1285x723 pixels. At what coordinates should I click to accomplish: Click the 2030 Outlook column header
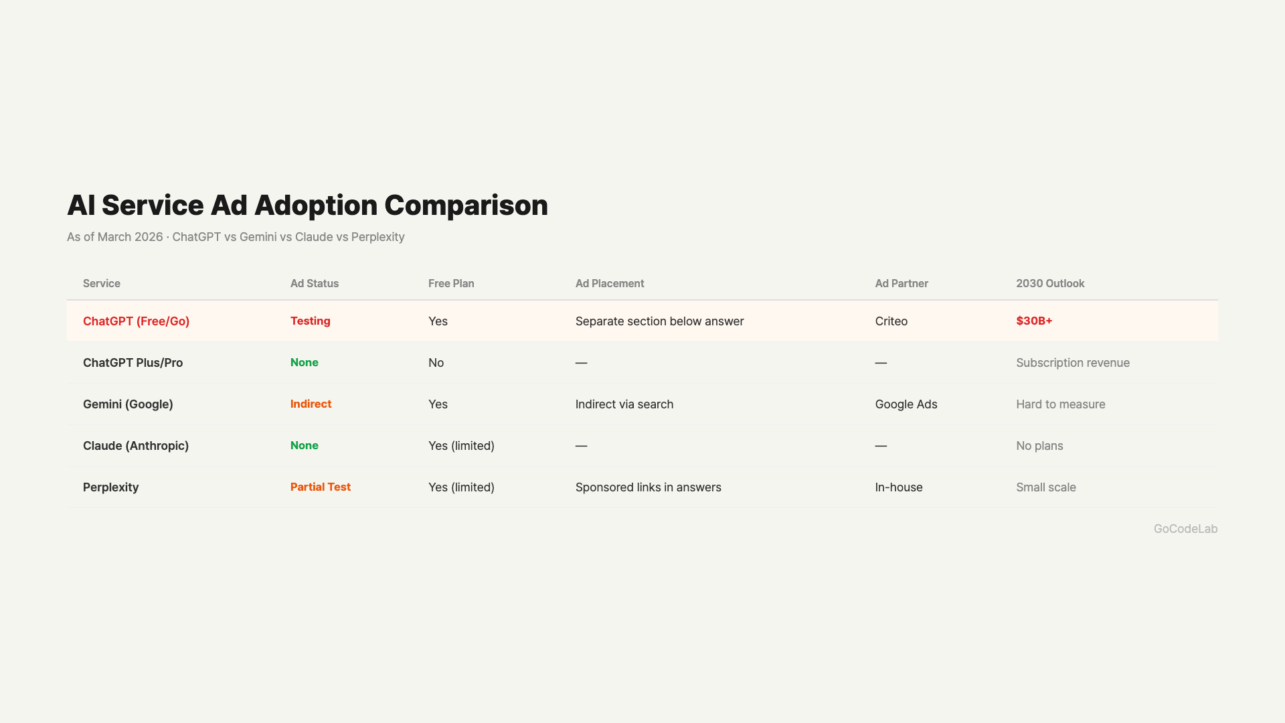point(1050,283)
